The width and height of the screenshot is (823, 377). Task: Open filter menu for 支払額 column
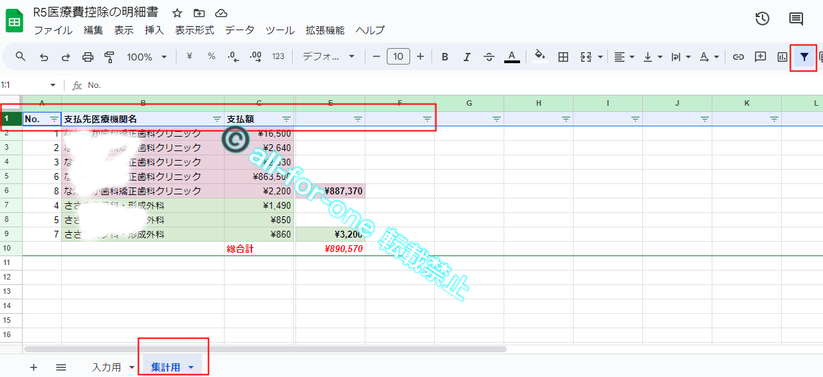[x=286, y=119]
